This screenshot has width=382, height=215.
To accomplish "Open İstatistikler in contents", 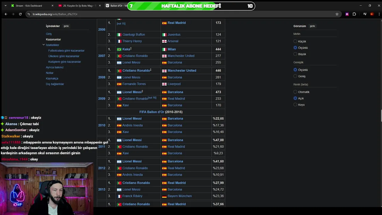I will point(53,45).
